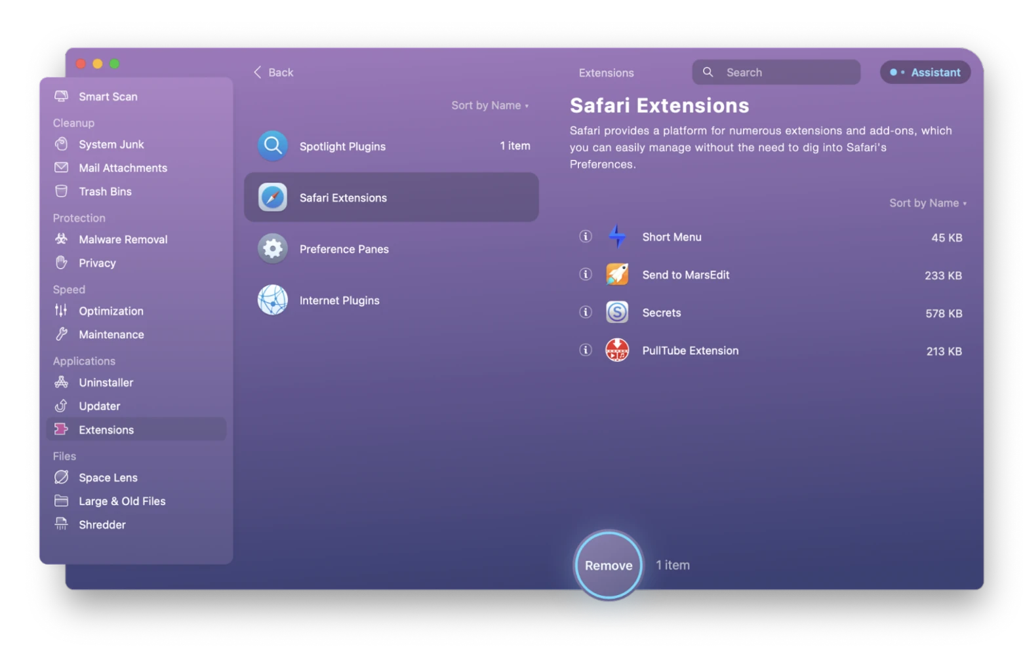This screenshot has height=654, width=1023.
Task: Click the '1 item' count beside Remove
Action: click(x=672, y=565)
